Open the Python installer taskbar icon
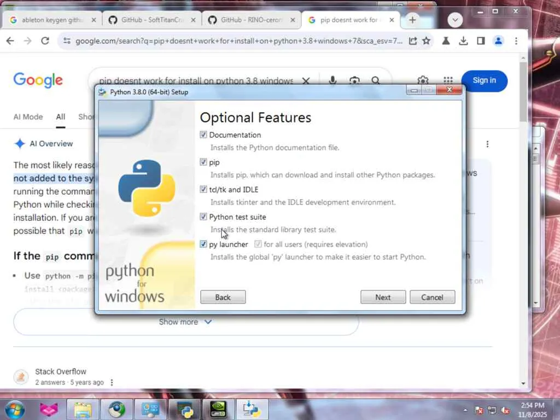The height and width of the screenshot is (420, 560). (x=252, y=409)
